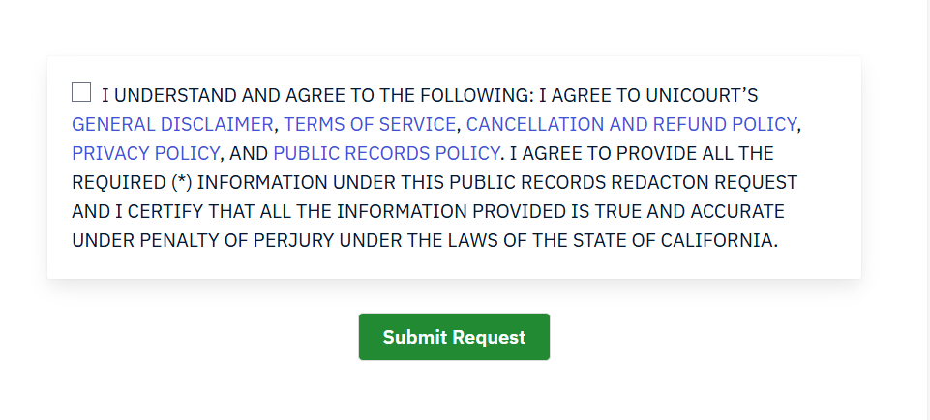This screenshot has height=420, width=930.
Task: Open the Terms of Service link
Action: click(370, 124)
